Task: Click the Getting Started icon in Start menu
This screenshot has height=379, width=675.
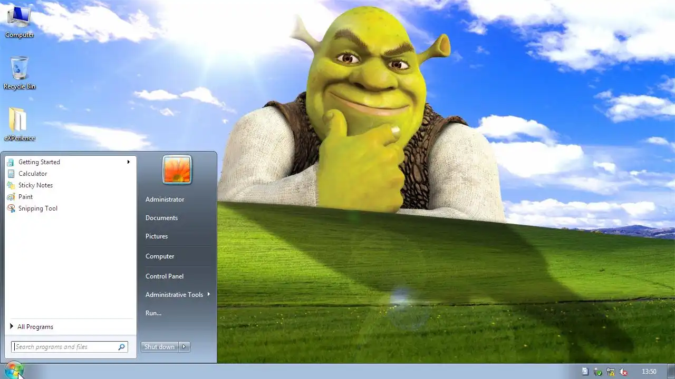Action: click(x=11, y=162)
